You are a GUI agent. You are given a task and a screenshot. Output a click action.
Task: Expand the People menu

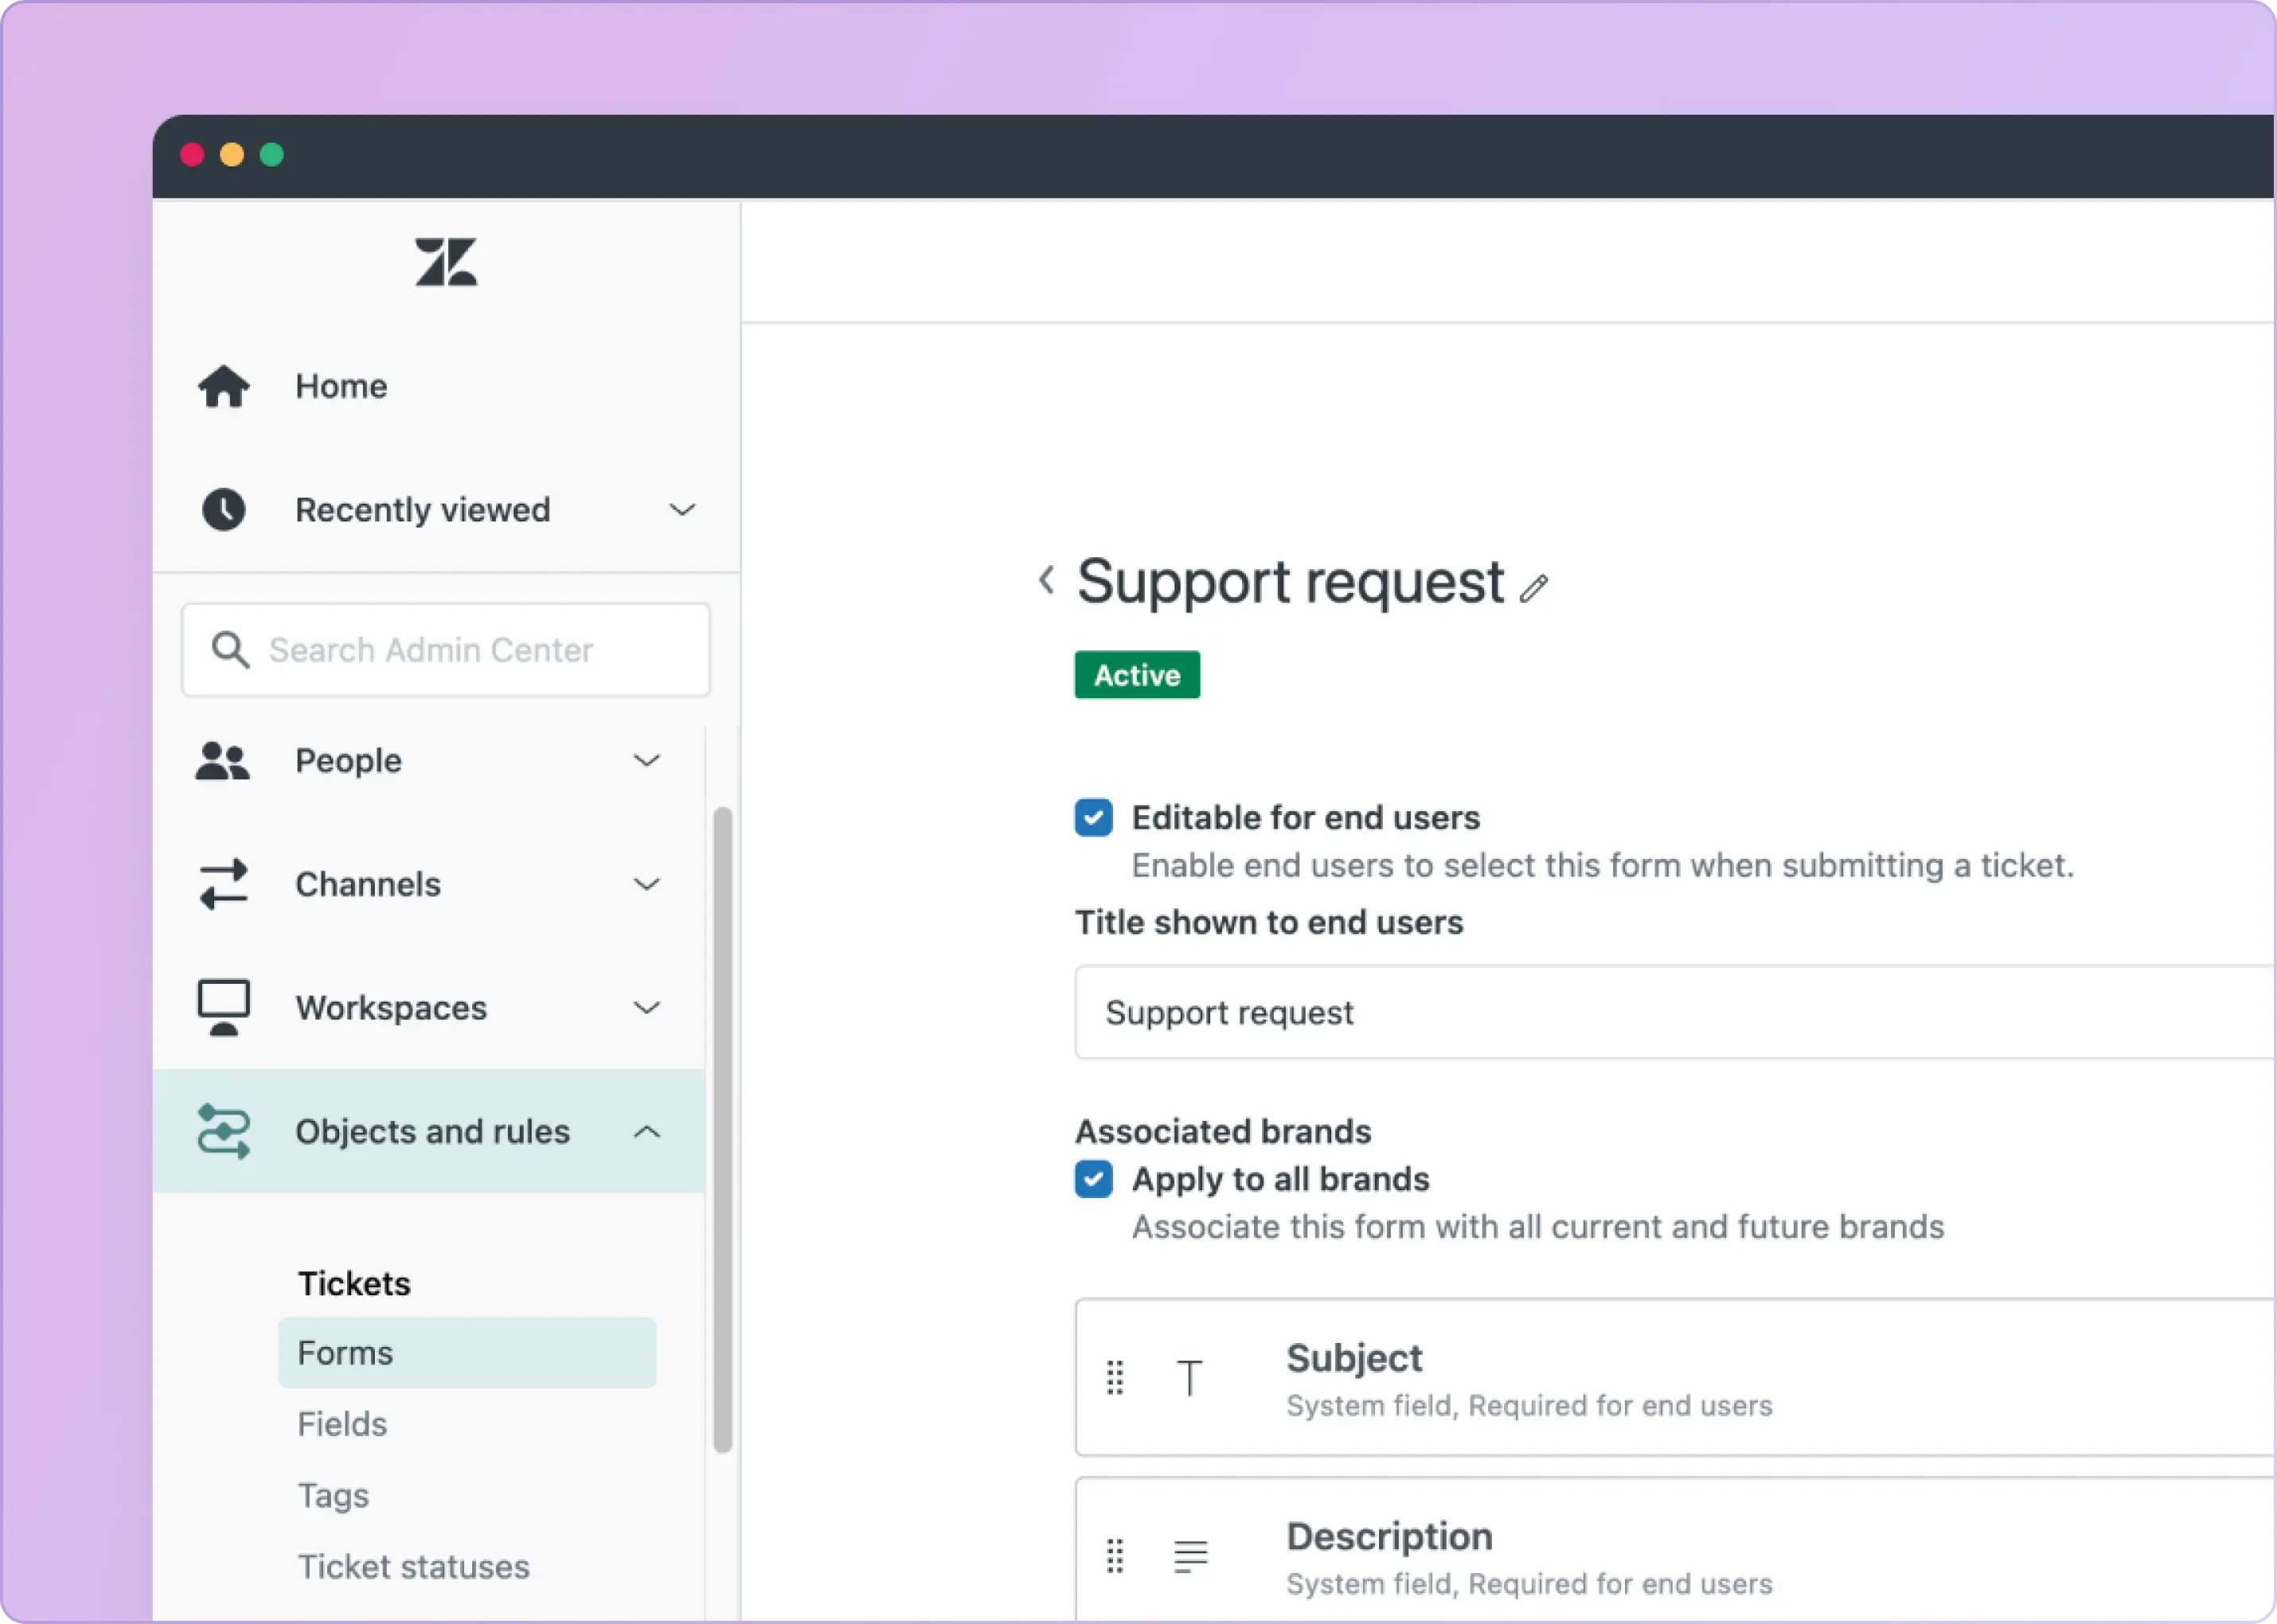646,760
